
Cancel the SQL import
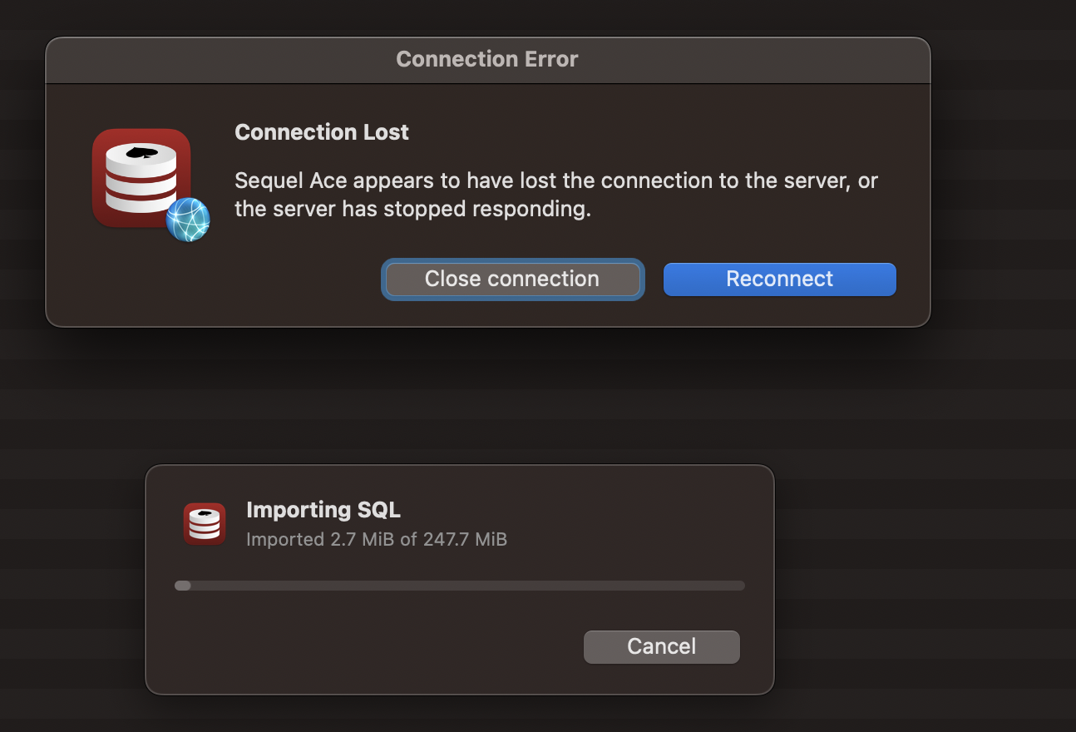(x=661, y=646)
